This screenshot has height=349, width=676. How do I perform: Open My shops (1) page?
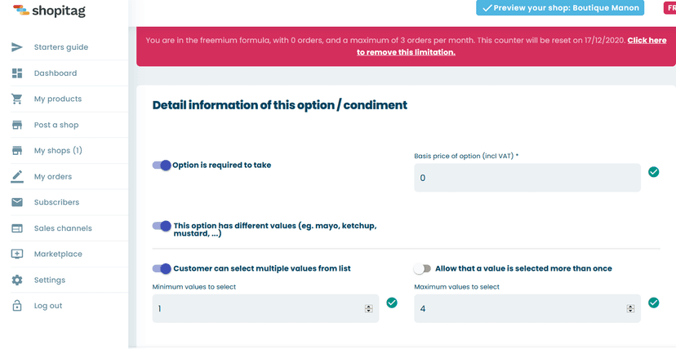[58, 151]
